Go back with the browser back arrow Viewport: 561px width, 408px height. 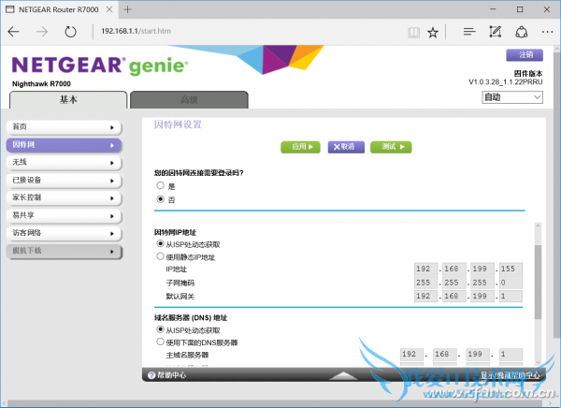(x=13, y=32)
